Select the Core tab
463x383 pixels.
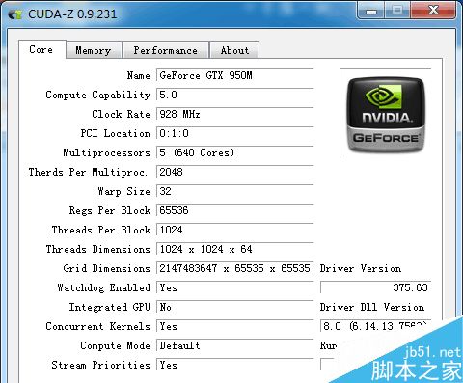pos(41,49)
